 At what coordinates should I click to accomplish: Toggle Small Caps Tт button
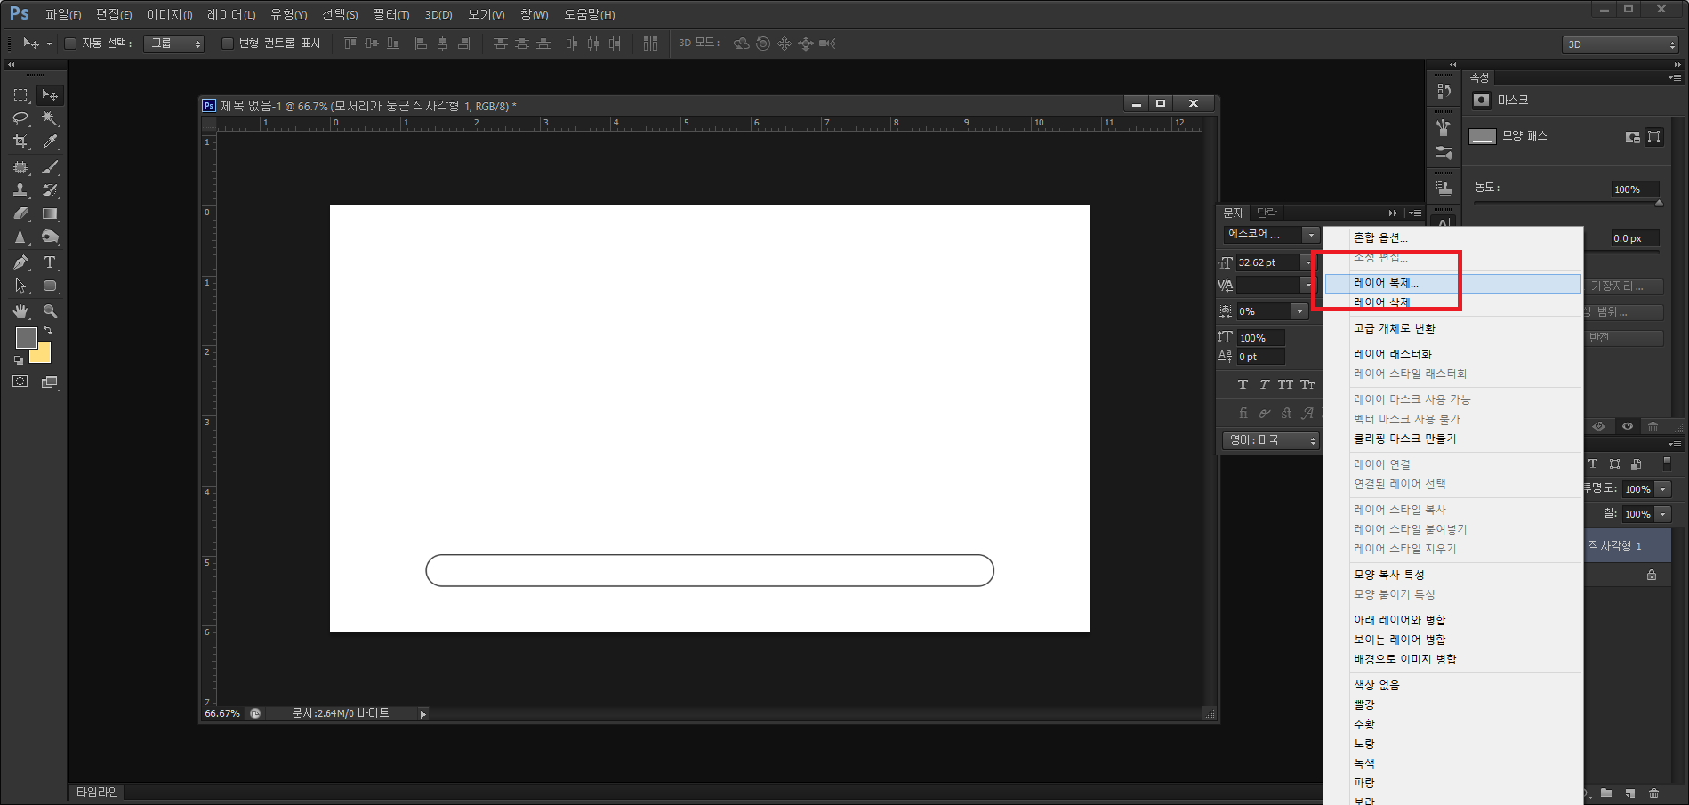click(x=1307, y=384)
